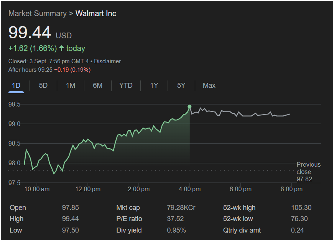Click the After hours 99.25 text
Viewport: 334px width, 241px height.
30,70
